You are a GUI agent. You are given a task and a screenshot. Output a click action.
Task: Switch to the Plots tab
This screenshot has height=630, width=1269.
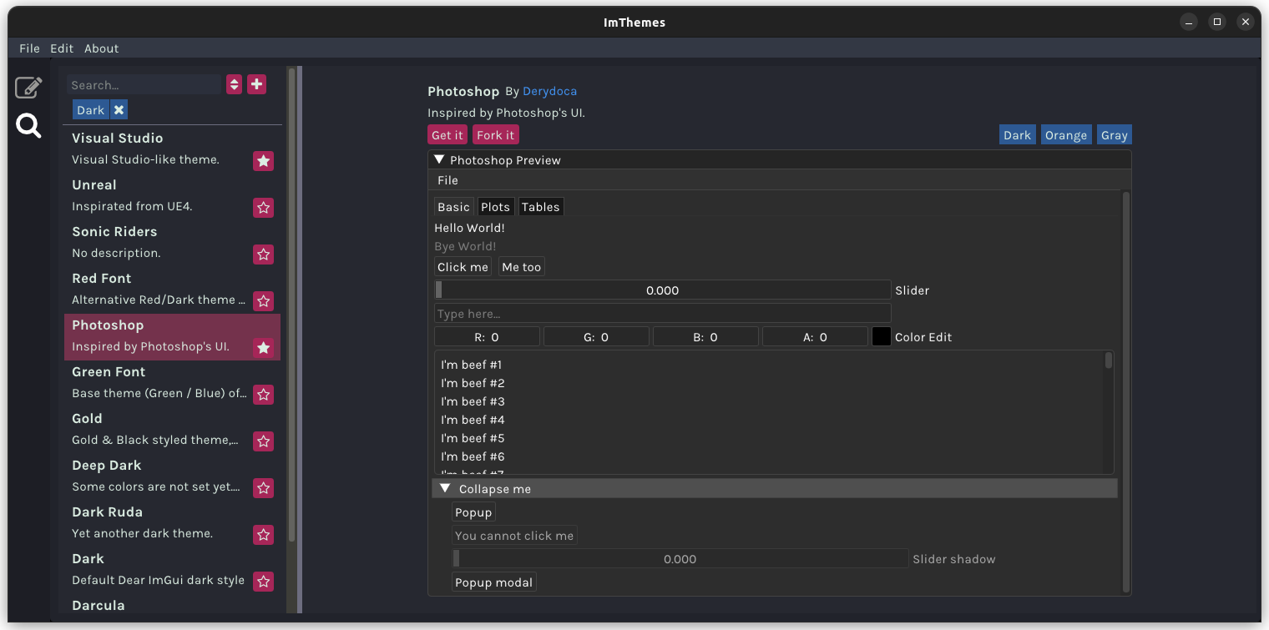[495, 207]
